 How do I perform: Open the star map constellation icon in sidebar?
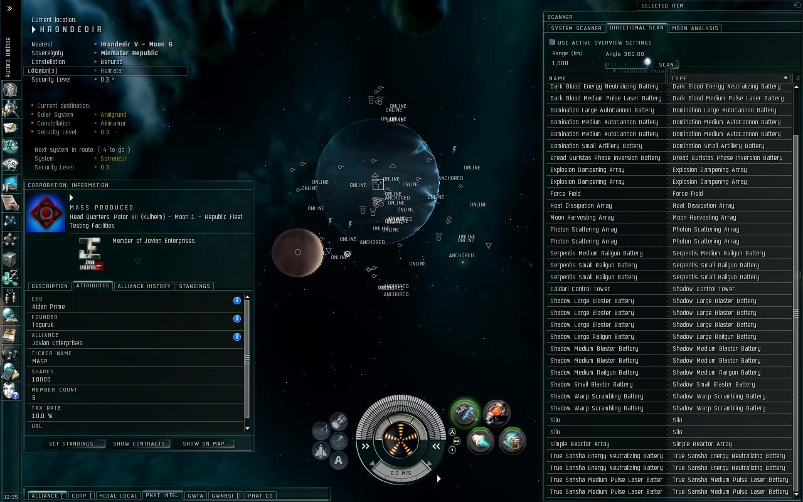coord(10,221)
